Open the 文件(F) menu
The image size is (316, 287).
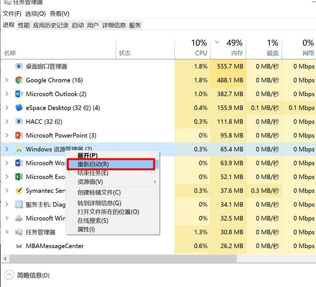tap(12, 14)
